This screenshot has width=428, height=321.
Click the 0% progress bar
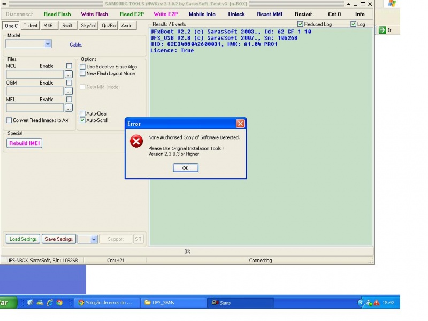[187, 251]
